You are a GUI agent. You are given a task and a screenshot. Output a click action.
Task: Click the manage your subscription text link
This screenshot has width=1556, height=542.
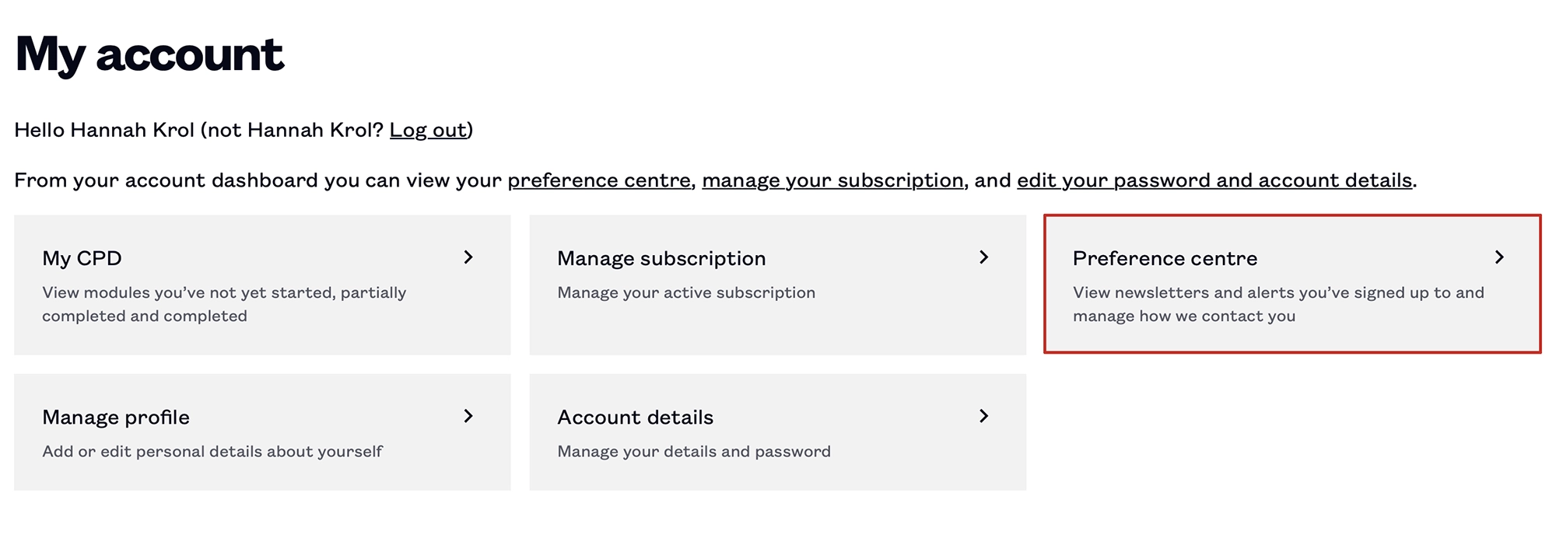832,180
